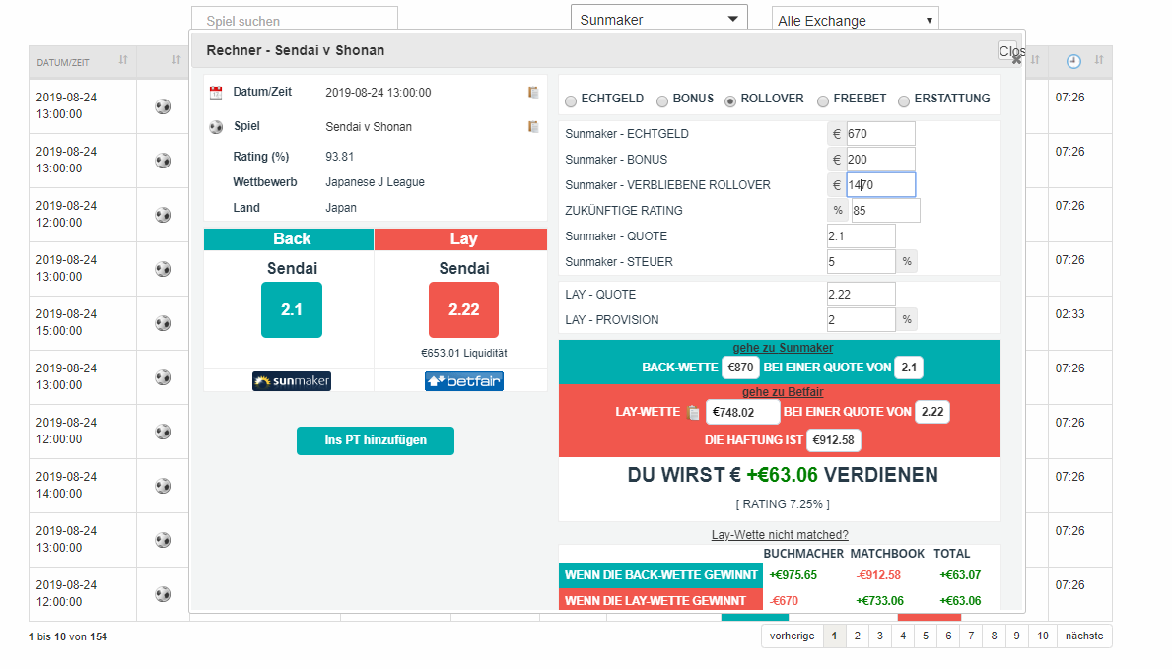Select the ECHTGELD radio option
The width and height of the screenshot is (1172, 669).
[x=571, y=100]
